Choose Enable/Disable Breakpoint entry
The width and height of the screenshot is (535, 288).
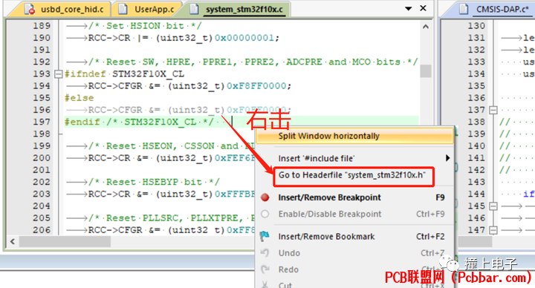355,214
